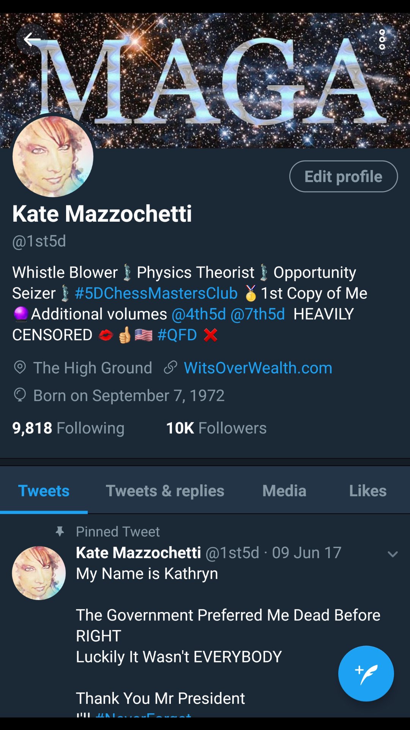Open the @4th5d mention
The height and width of the screenshot is (730, 410).
(x=199, y=314)
